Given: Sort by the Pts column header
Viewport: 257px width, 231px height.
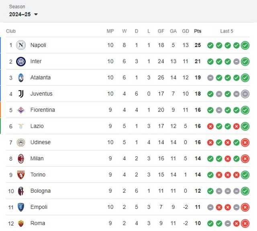Looking at the screenshot, I should 198,31.
